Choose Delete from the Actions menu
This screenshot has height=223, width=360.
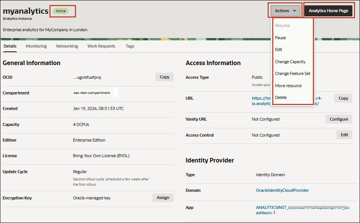pos(281,97)
